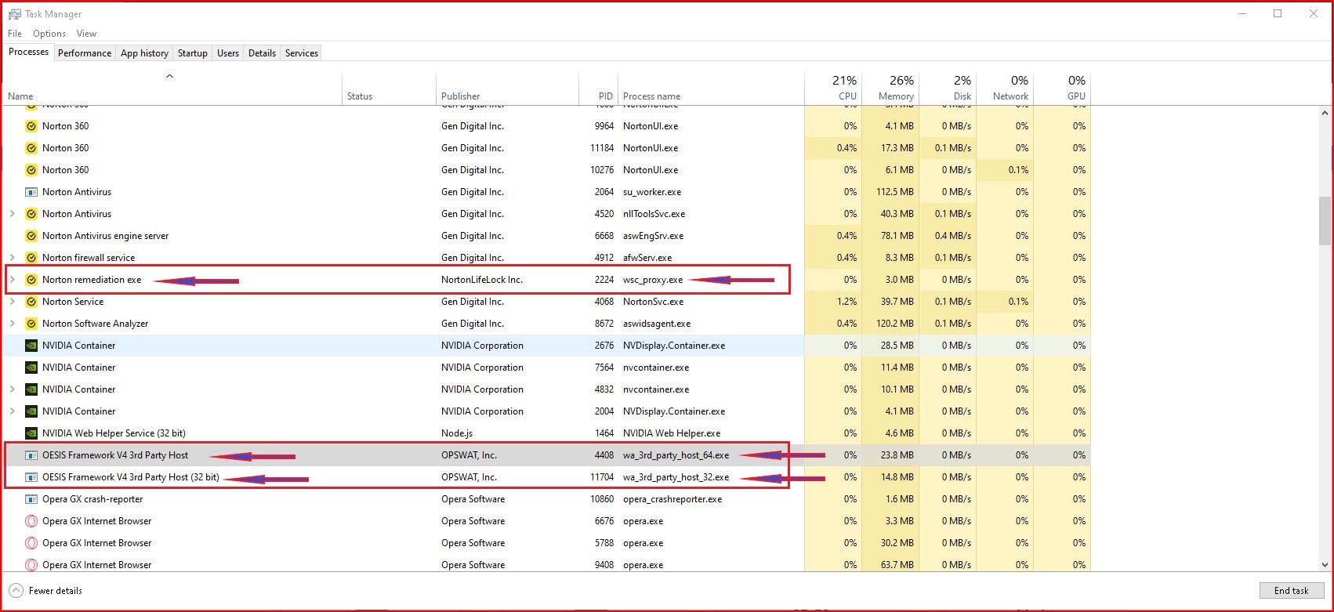Open the File menu
The image size is (1334, 612).
(x=15, y=34)
